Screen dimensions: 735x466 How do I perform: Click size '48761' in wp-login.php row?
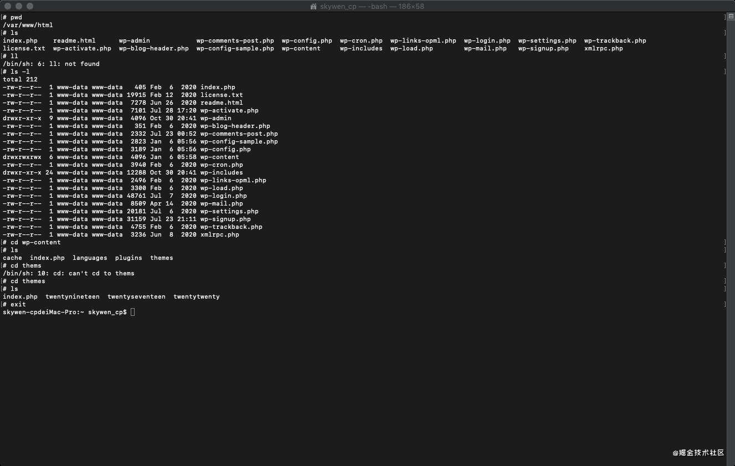click(136, 196)
